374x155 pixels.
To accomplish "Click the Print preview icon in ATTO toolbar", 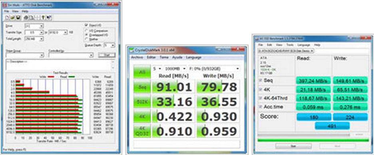I will pyautogui.click(x=31, y=17).
